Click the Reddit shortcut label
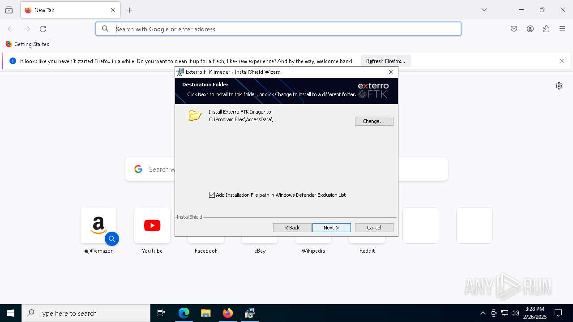The width and height of the screenshot is (573, 322). click(x=367, y=251)
